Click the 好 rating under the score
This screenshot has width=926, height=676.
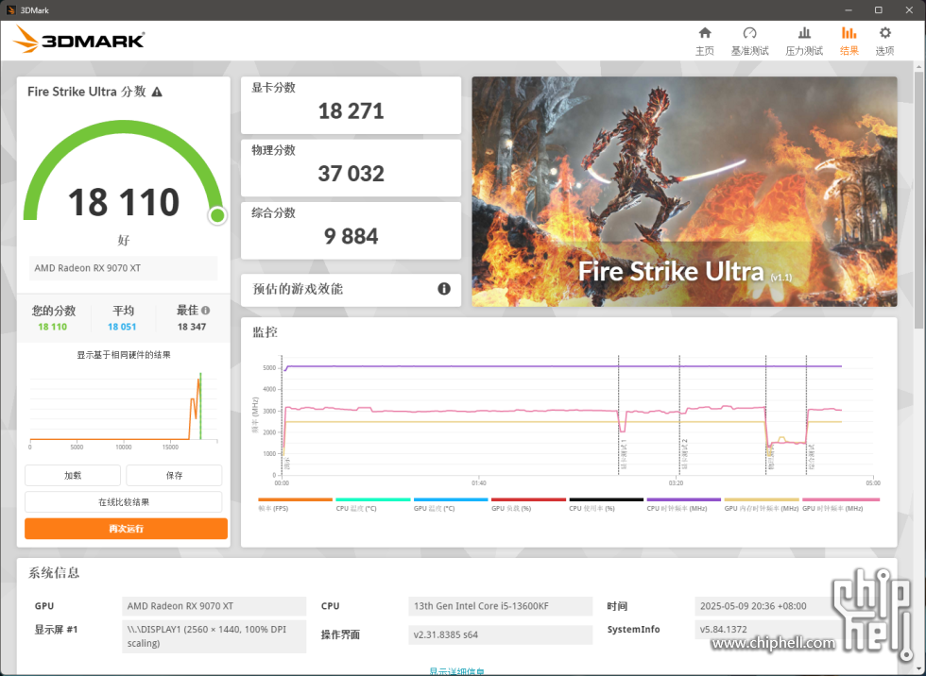(x=124, y=240)
